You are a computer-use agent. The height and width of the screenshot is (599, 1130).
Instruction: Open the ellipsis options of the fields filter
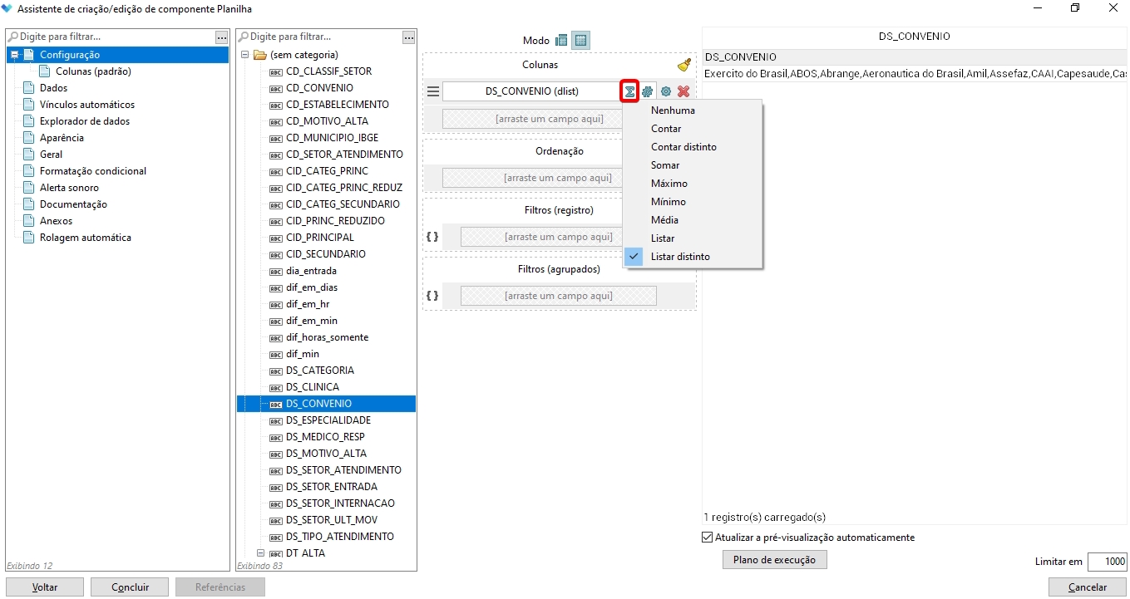pos(408,37)
